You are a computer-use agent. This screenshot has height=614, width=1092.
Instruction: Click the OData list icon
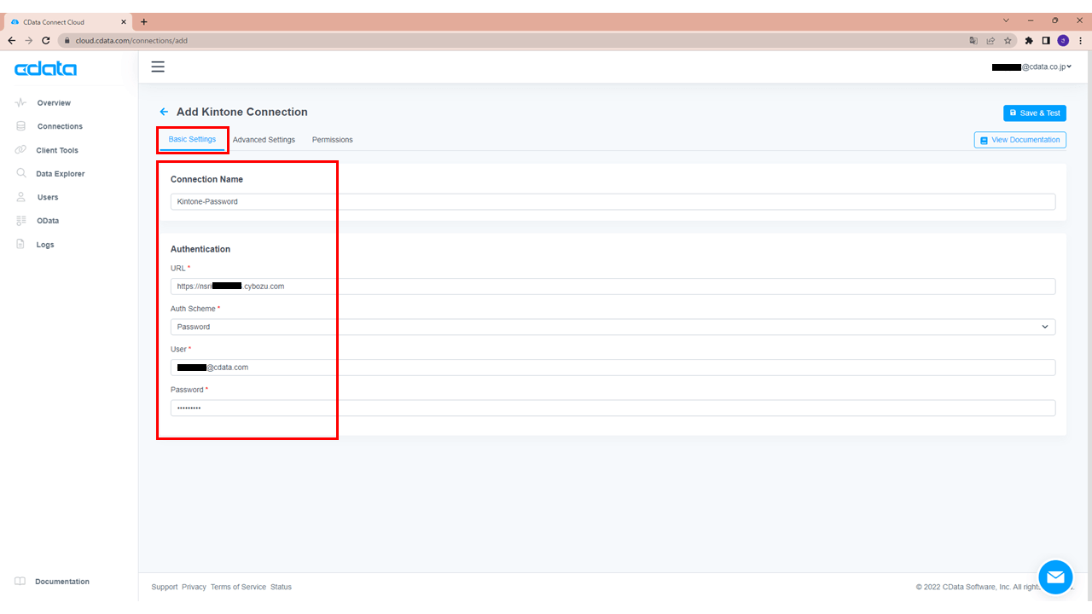pyautogui.click(x=20, y=221)
